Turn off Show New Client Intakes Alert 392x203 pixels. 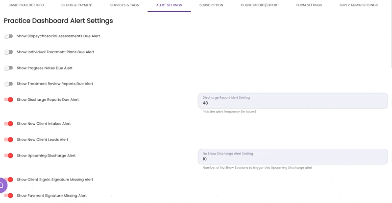click(x=8, y=124)
